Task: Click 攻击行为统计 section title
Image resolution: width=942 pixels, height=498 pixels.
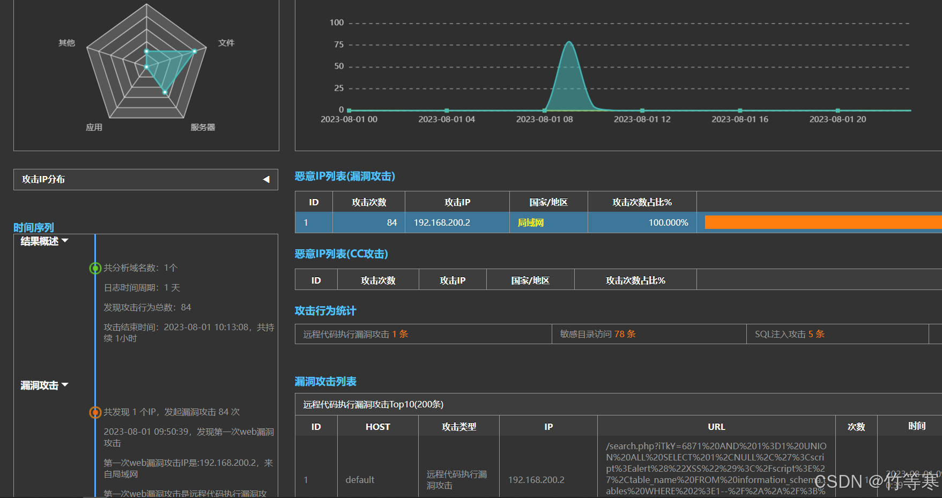Action: point(325,311)
